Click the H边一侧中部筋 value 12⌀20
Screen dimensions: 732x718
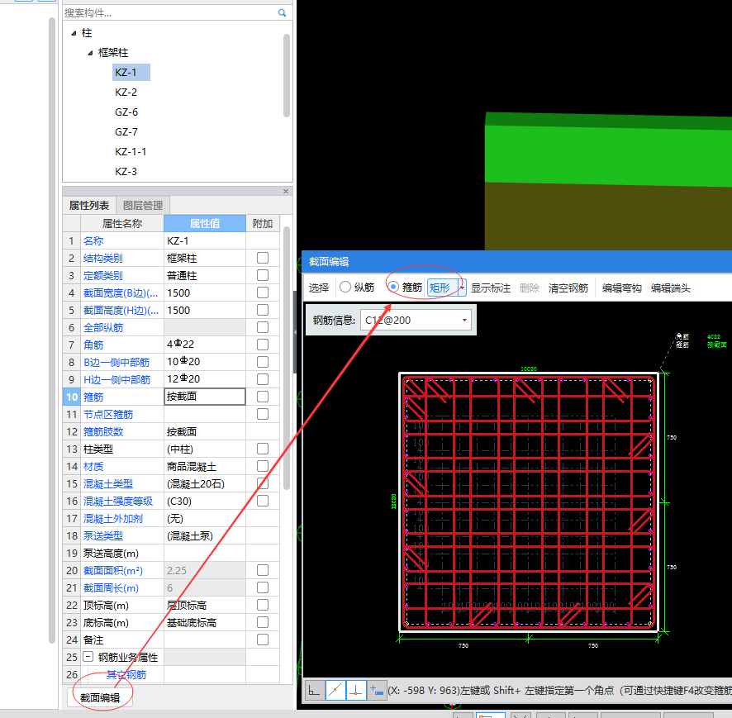(x=204, y=379)
